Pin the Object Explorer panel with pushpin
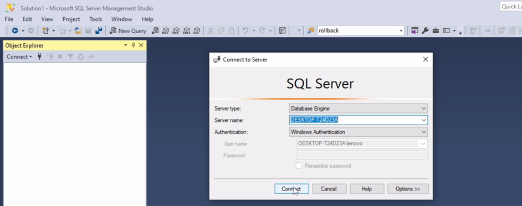The image size is (522, 206). [134, 45]
